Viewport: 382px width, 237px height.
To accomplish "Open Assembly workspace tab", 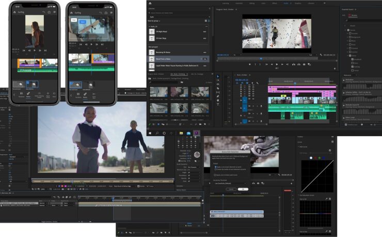I will 239,4.
